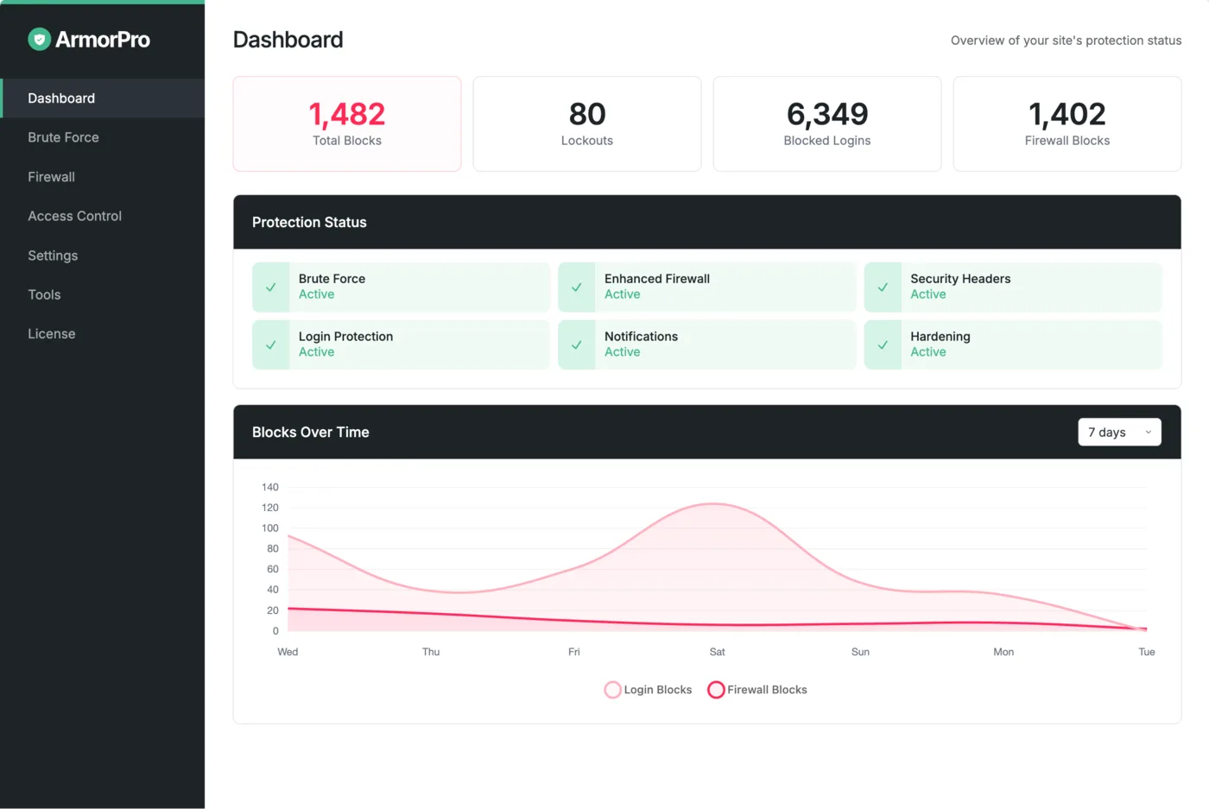Toggle the Firewall Blocks legend circle
Viewport: 1209px width, 809px height.
point(716,690)
